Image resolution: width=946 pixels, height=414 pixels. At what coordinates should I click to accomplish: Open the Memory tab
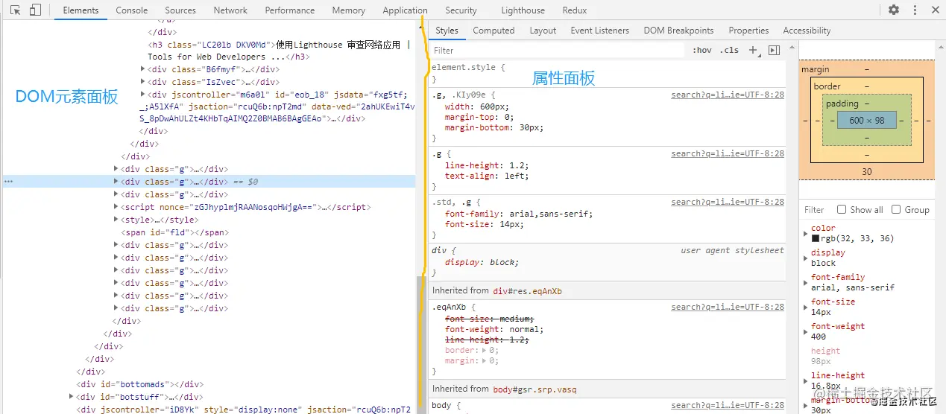point(349,10)
